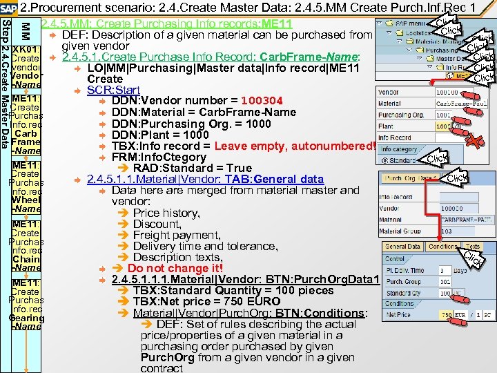
Task: Click the Material Group field showing 103
Action: pos(457,231)
